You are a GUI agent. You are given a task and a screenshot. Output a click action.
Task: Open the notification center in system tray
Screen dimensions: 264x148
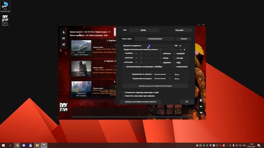point(259,145)
